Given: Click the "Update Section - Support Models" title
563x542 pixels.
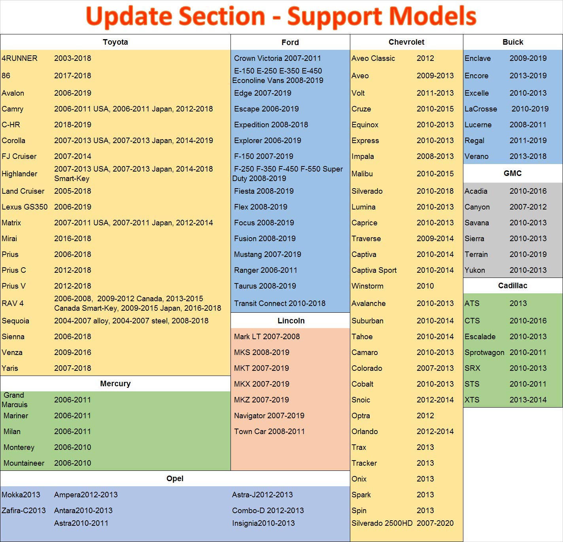Looking at the screenshot, I should point(281,17).
